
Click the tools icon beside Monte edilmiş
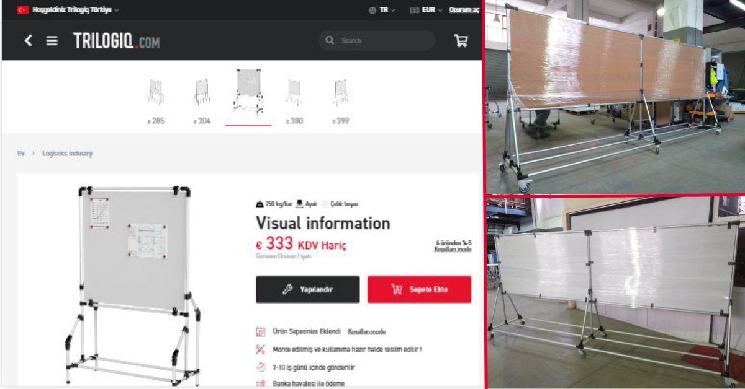click(x=261, y=349)
